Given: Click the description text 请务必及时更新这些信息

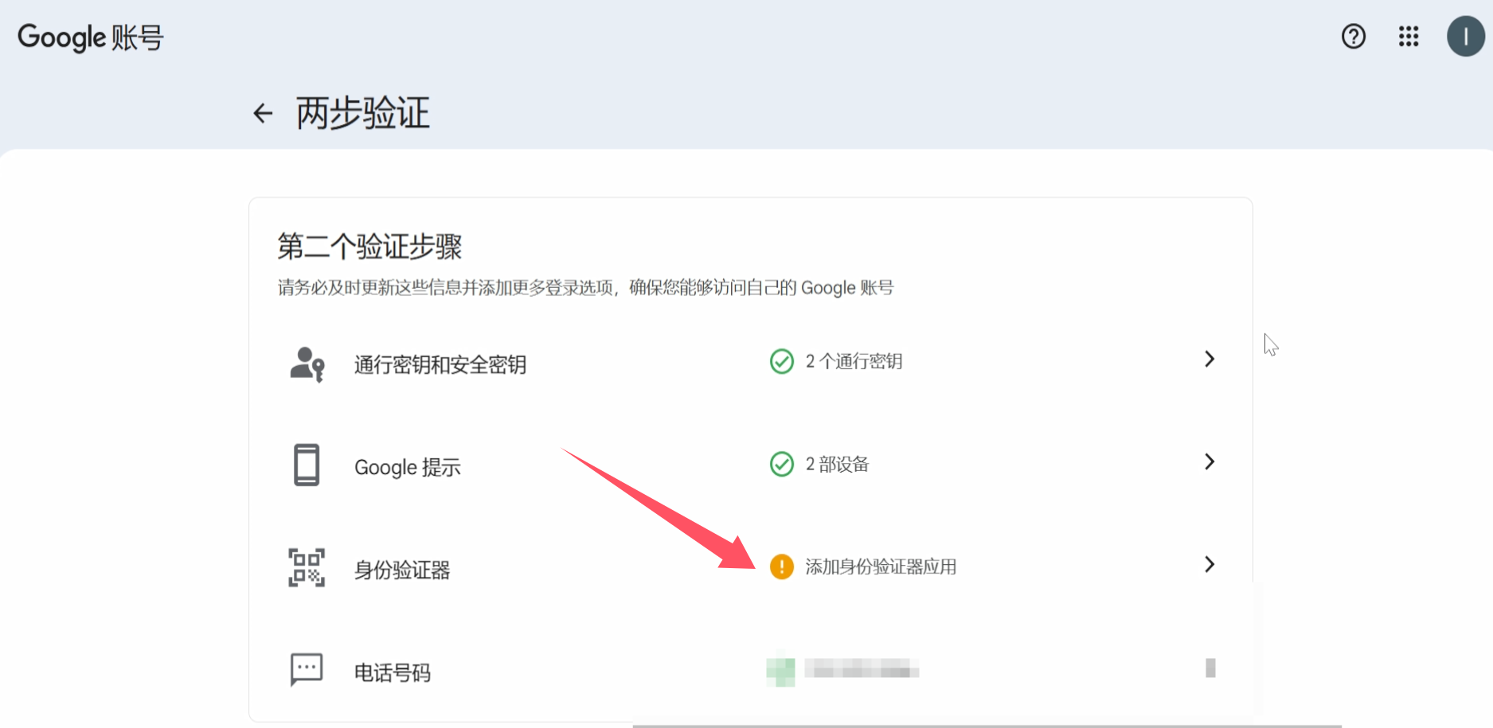Looking at the screenshot, I should [x=585, y=287].
